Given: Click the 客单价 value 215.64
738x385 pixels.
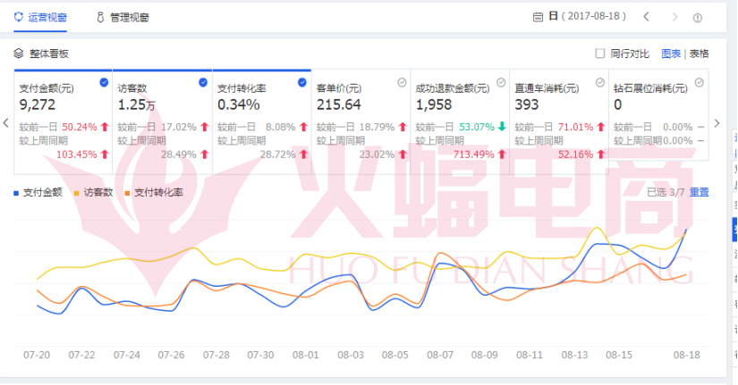Looking at the screenshot, I should (338, 105).
